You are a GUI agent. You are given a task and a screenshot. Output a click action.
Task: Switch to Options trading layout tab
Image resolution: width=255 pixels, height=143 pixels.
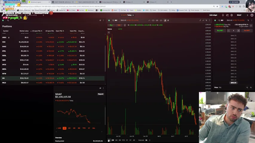(x=30, y=15)
